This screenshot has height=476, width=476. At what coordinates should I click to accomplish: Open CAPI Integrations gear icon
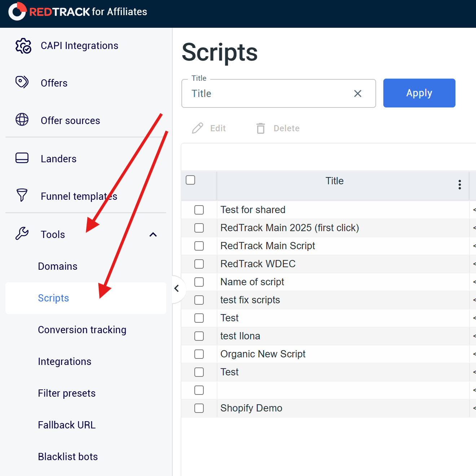tap(23, 46)
